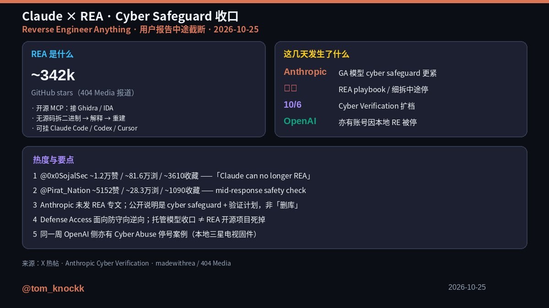
Task: Select the purple 10/6 date label
Action: pyautogui.click(x=293, y=104)
